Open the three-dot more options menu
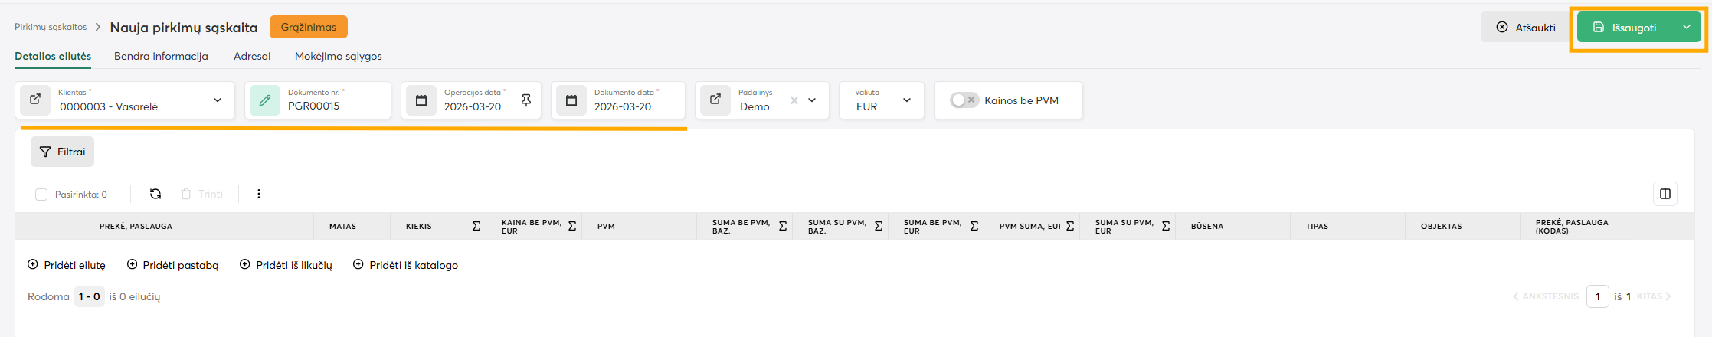This screenshot has height=337, width=1712. coord(259,194)
